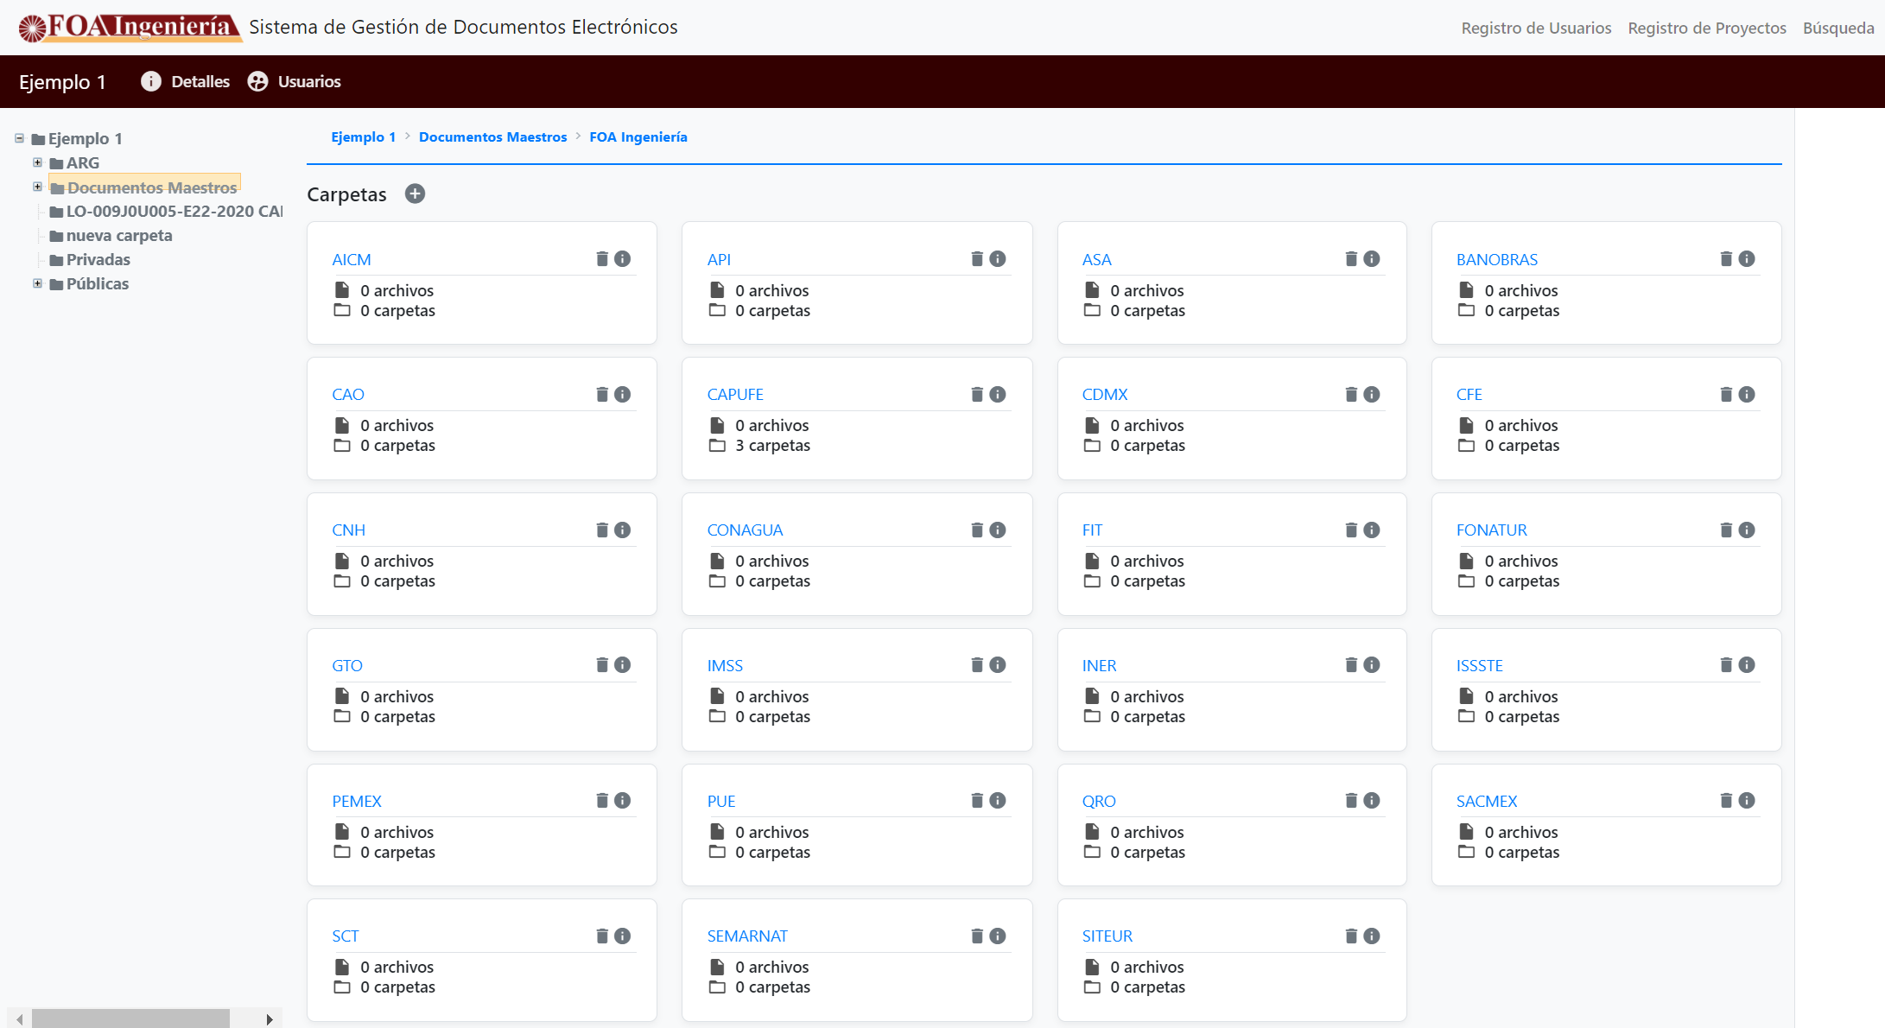Image resolution: width=1885 pixels, height=1028 pixels.
Task: Click the Ejemplo 1 project title
Action: 62,82
